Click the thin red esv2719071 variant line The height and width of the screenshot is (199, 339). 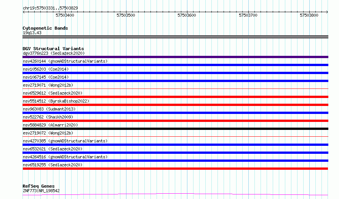click(x=175, y=88)
